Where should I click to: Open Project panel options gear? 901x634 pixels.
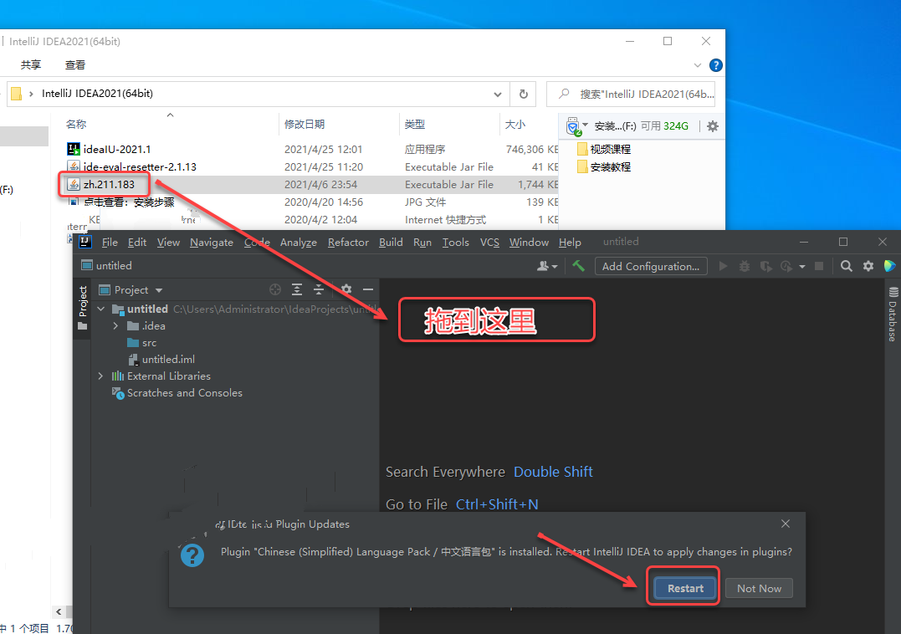click(346, 289)
